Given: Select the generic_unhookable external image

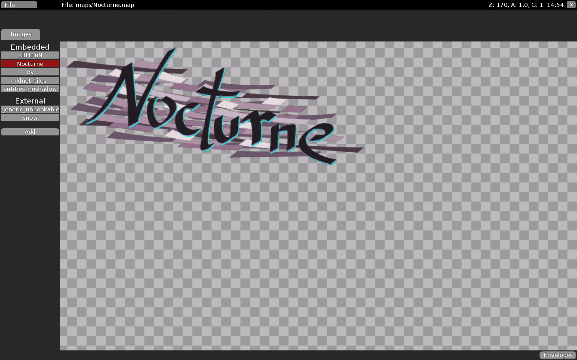Looking at the screenshot, I should point(30,109).
